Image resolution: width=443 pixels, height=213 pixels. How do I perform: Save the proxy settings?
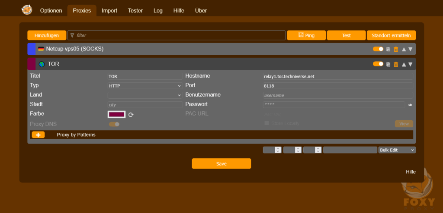coord(221,164)
